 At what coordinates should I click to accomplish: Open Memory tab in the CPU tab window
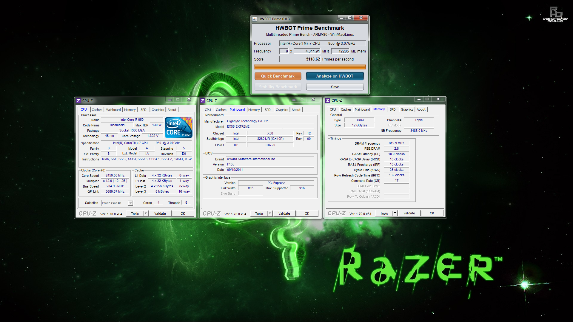[x=130, y=110]
